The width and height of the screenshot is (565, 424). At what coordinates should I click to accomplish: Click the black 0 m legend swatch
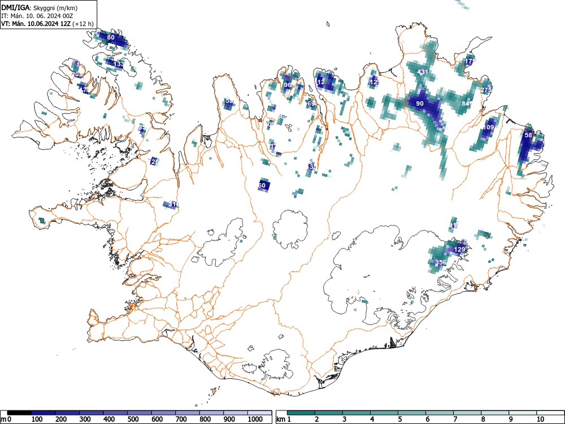[x=19, y=413]
